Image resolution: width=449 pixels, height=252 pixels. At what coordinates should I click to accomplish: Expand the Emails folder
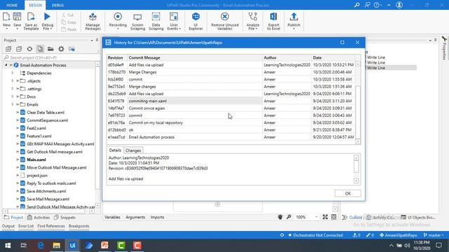(13, 104)
